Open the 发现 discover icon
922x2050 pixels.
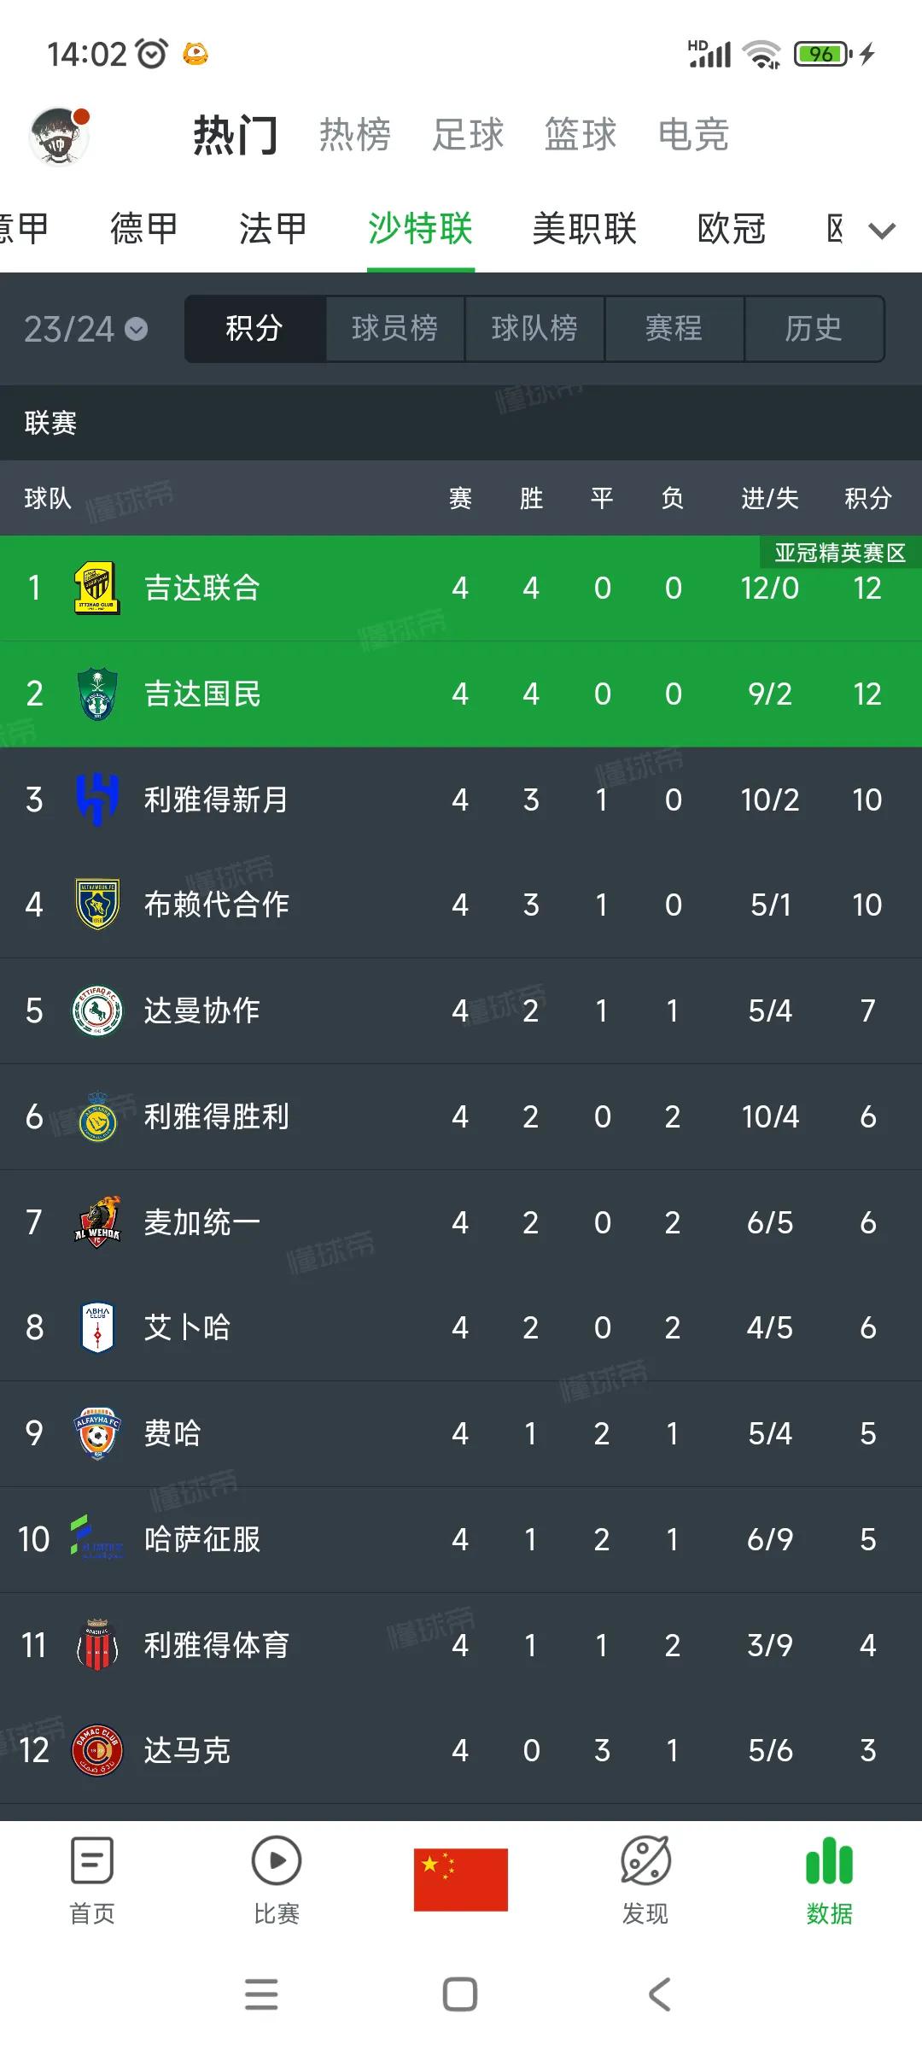point(645,1860)
